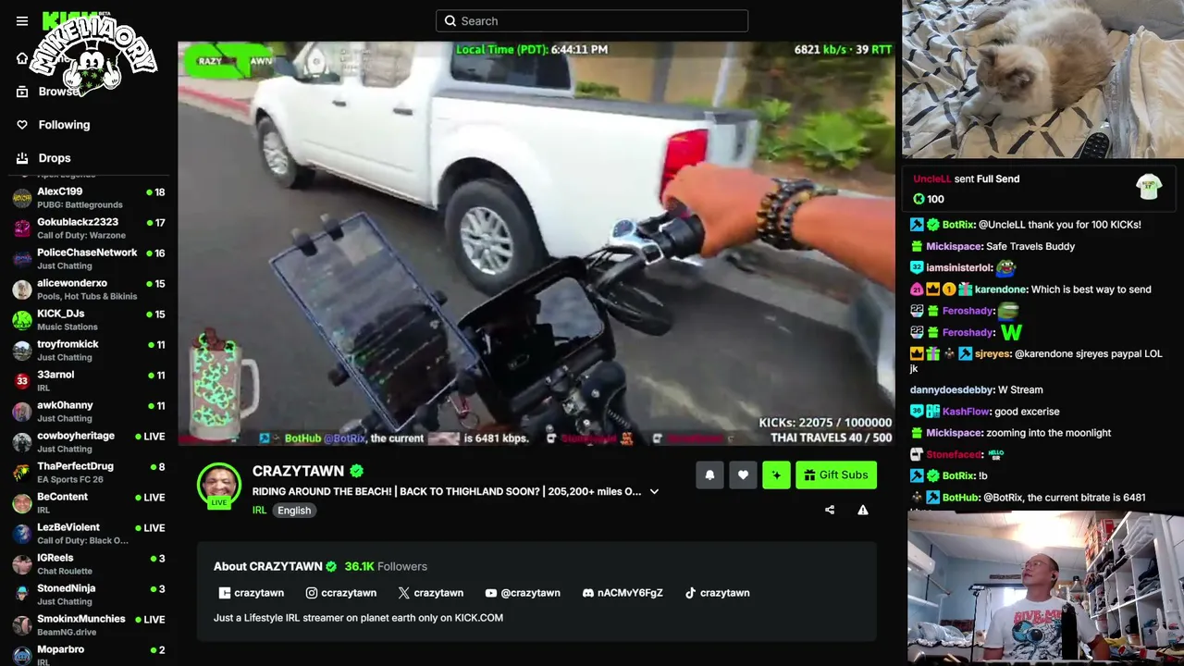Share the CRAZYTAWN stream
This screenshot has width=1184, height=666.
[x=830, y=510]
